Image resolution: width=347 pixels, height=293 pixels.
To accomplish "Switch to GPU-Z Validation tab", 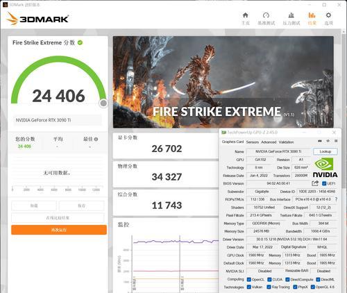I will 286,142.
